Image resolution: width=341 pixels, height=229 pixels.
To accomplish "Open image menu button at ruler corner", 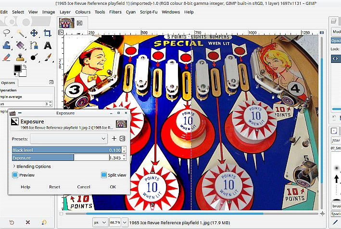I will pos(61,33).
